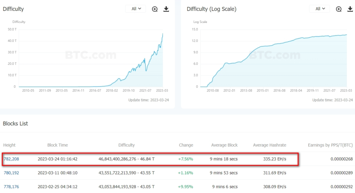The height and width of the screenshot is (193, 355).
Task: Open block height 782,208 link
Action: pos(11,159)
